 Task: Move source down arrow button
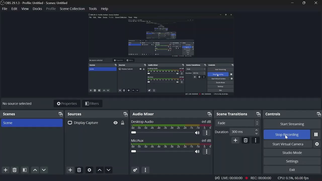click(108, 170)
